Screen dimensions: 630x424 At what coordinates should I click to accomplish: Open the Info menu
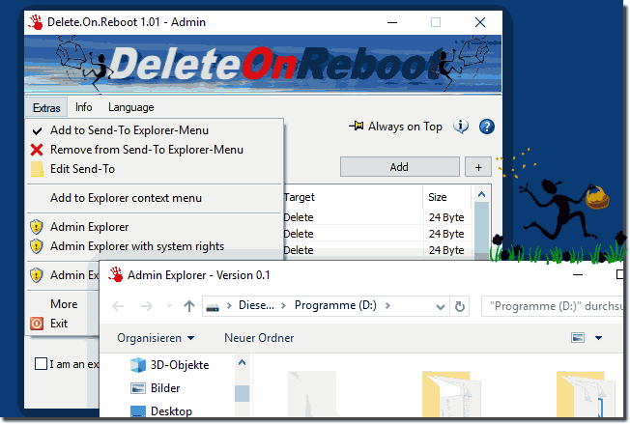click(83, 107)
